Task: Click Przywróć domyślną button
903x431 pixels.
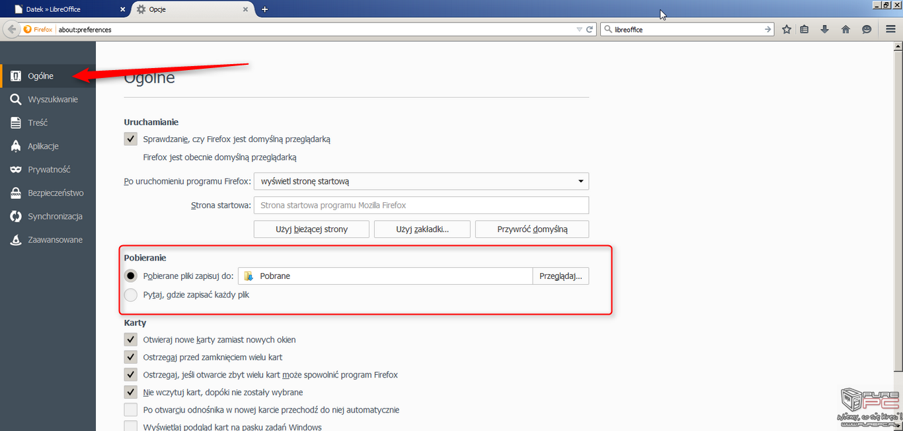Action: [532, 229]
